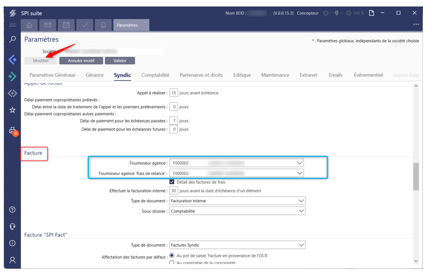The image size is (440, 274).
Task: Open the envelope mail tab
Action: tap(48, 25)
